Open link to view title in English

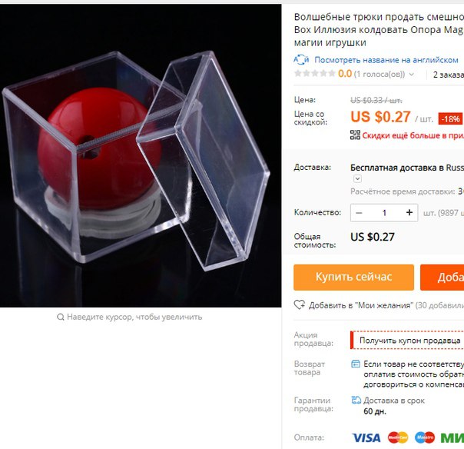click(386, 60)
